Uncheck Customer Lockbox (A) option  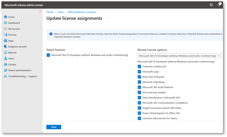pyautogui.click(x=140, y=66)
